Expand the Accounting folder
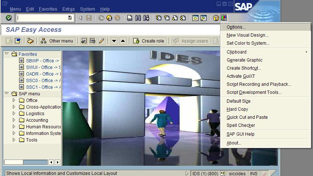Image resolution: width=313 pixels, height=176 pixels. 14,120
